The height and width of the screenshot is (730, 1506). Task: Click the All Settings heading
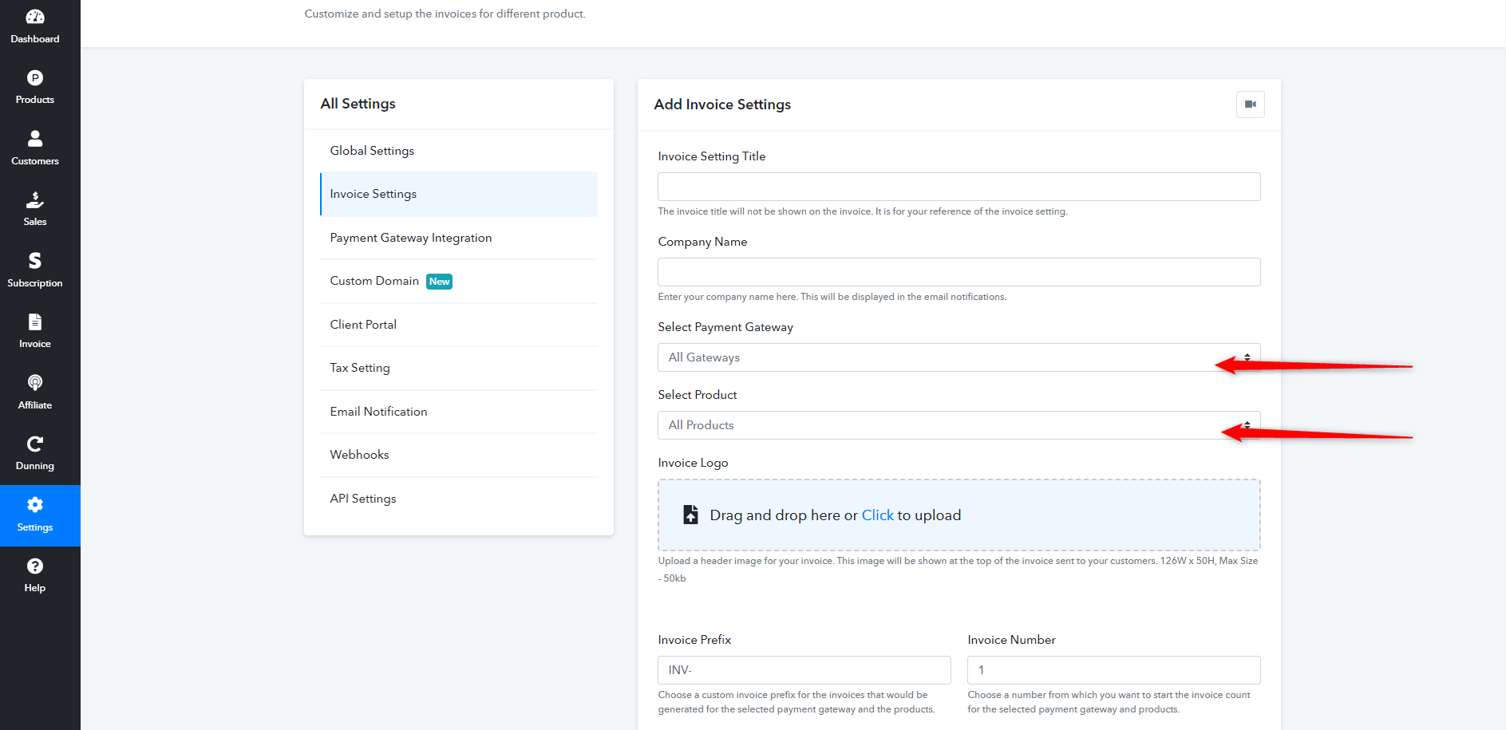coord(358,104)
